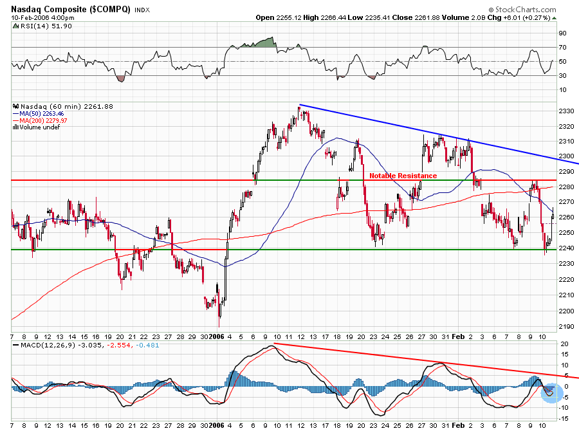The width and height of the screenshot is (579, 433).
Task: Click the 20 level on the MACD axis
Action: pyautogui.click(x=565, y=344)
